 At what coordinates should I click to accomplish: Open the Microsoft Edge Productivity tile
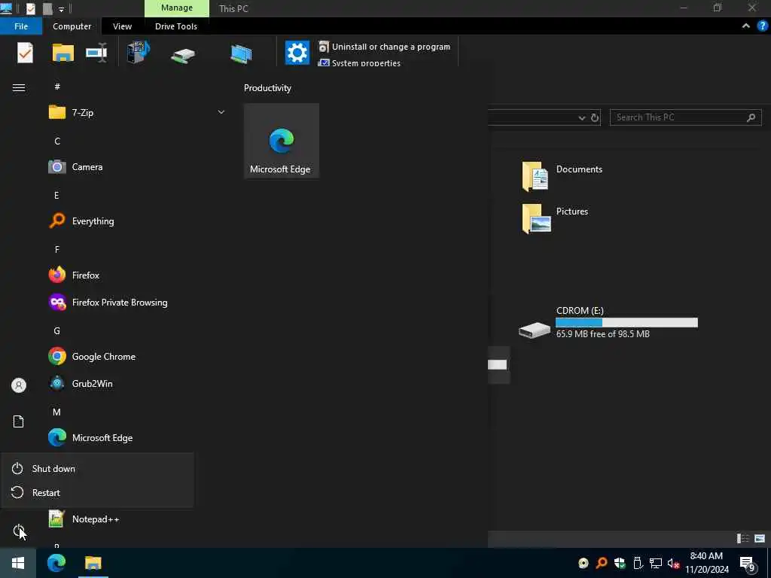click(282, 141)
